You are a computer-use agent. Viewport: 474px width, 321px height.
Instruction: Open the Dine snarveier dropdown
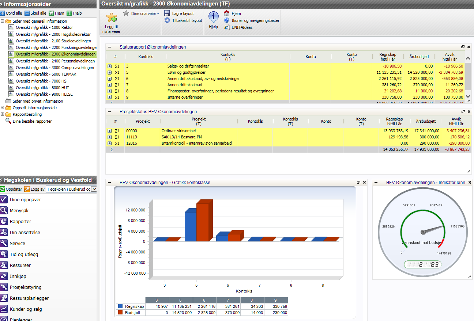[x=142, y=13]
